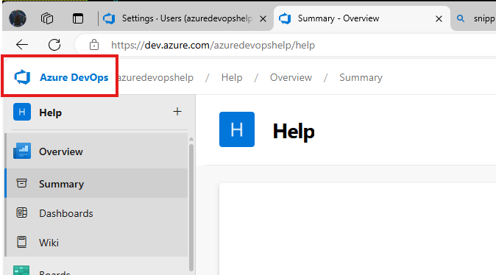496x275 pixels.
Task: Select Summary in the sidebar menu
Action: (x=97, y=183)
